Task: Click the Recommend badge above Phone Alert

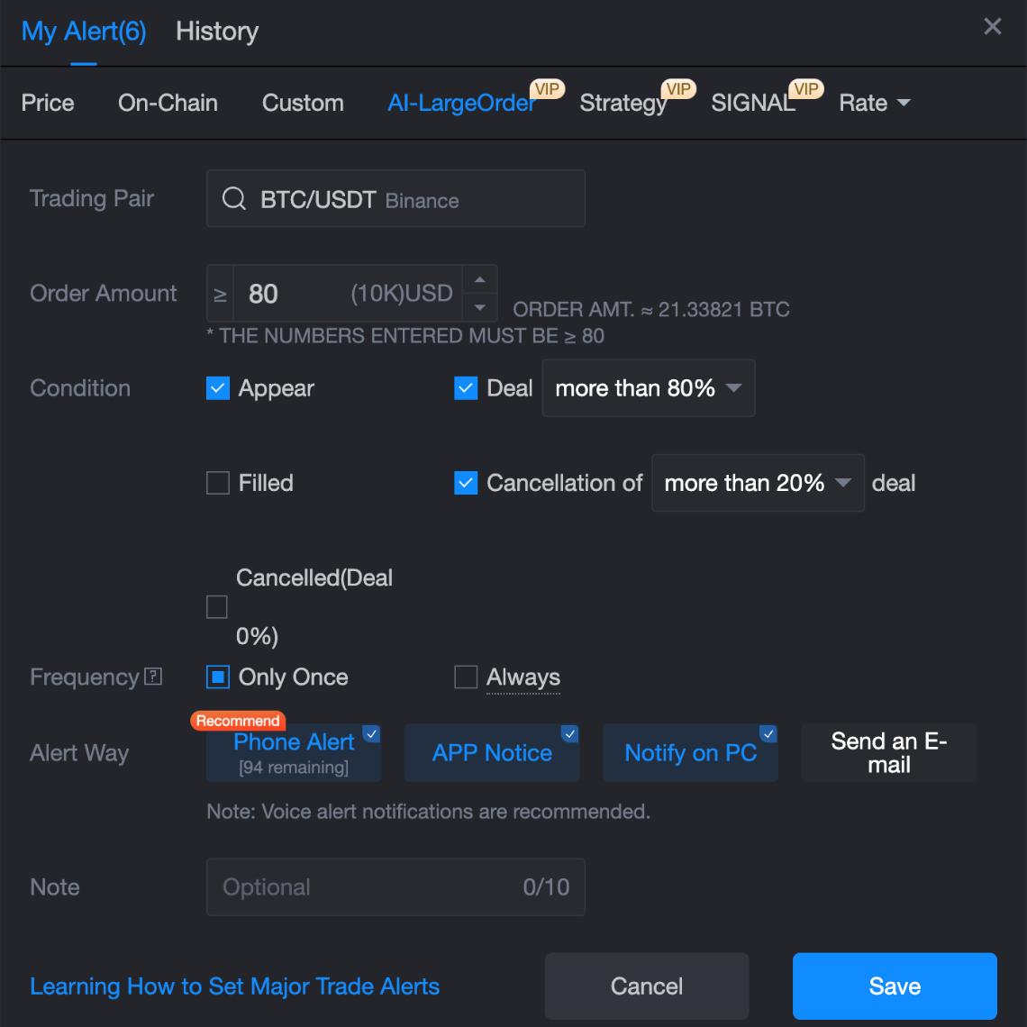Action: (238, 720)
